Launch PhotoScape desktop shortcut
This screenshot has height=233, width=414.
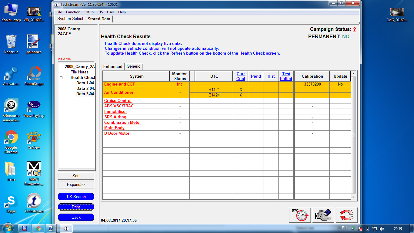click(34, 76)
